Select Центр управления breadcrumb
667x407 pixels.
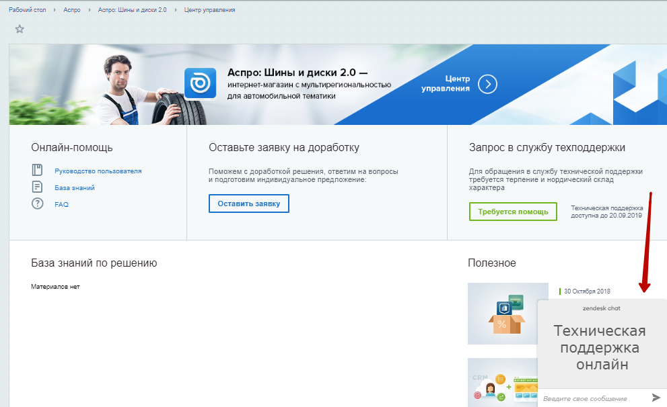click(210, 10)
